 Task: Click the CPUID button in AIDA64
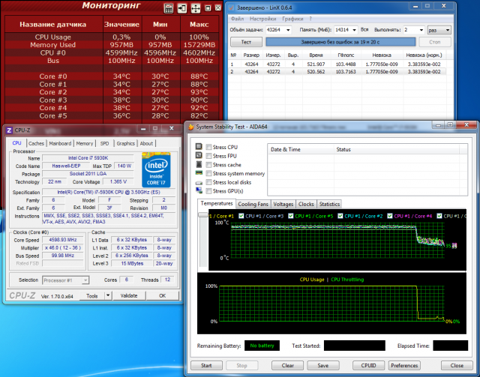tap(368, 365)
